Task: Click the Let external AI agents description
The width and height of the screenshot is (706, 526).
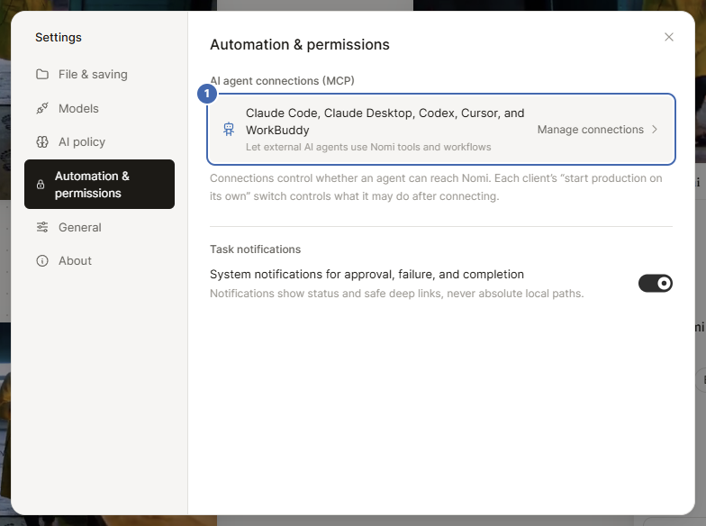Action: click(368, 147)
